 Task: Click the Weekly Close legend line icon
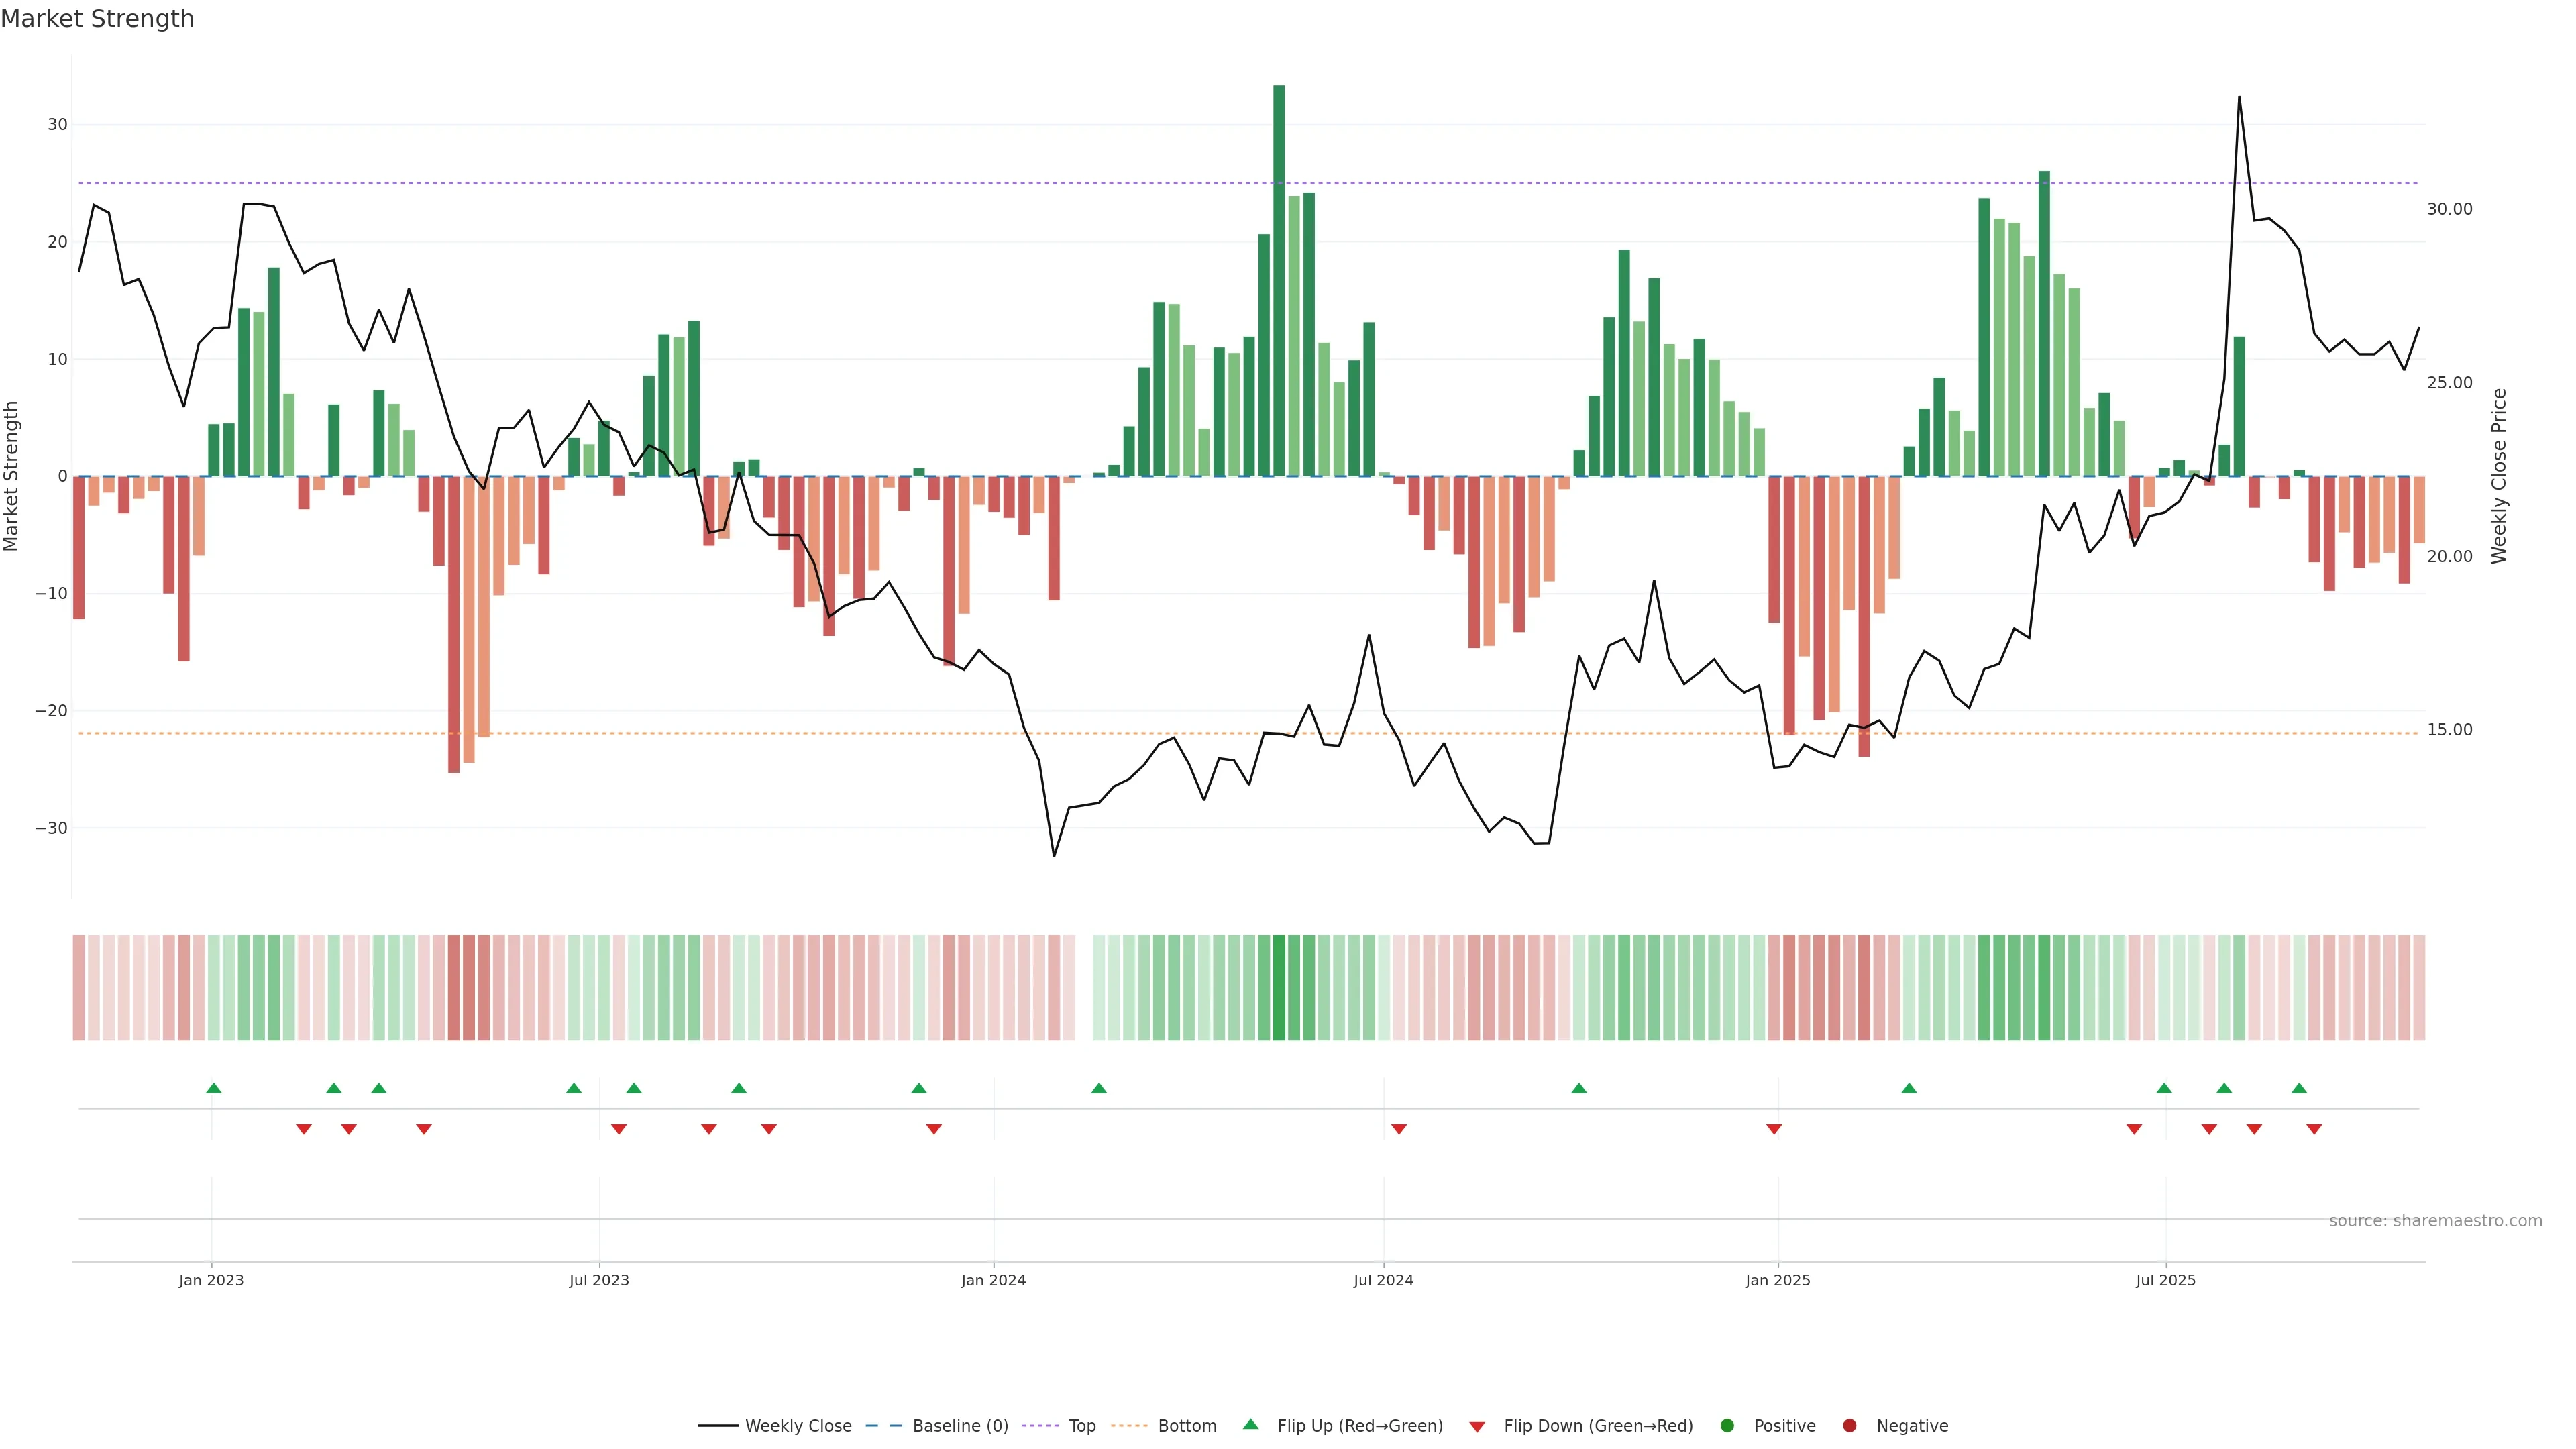[718, 1426]
